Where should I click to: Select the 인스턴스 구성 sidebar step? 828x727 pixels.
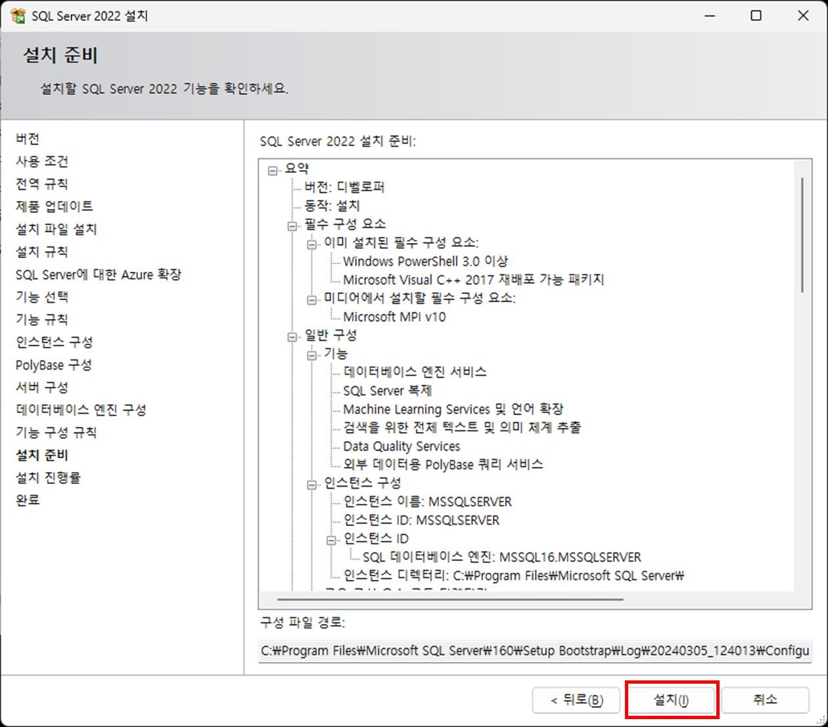(55, 342)
